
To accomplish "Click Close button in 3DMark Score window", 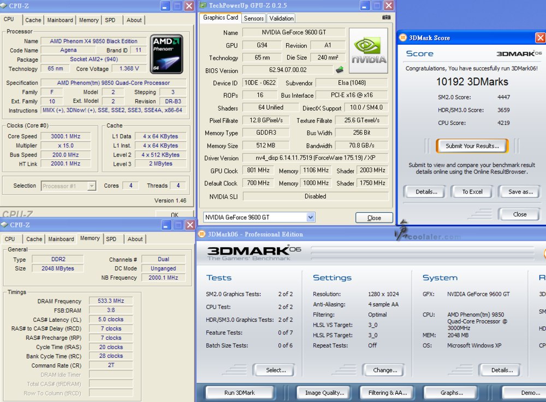I will click(520, 214).
